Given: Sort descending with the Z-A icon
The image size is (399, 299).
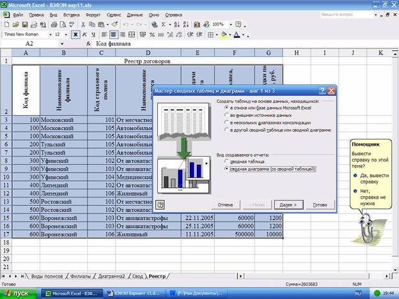Looking at the screenshot, I should point(186,24).
